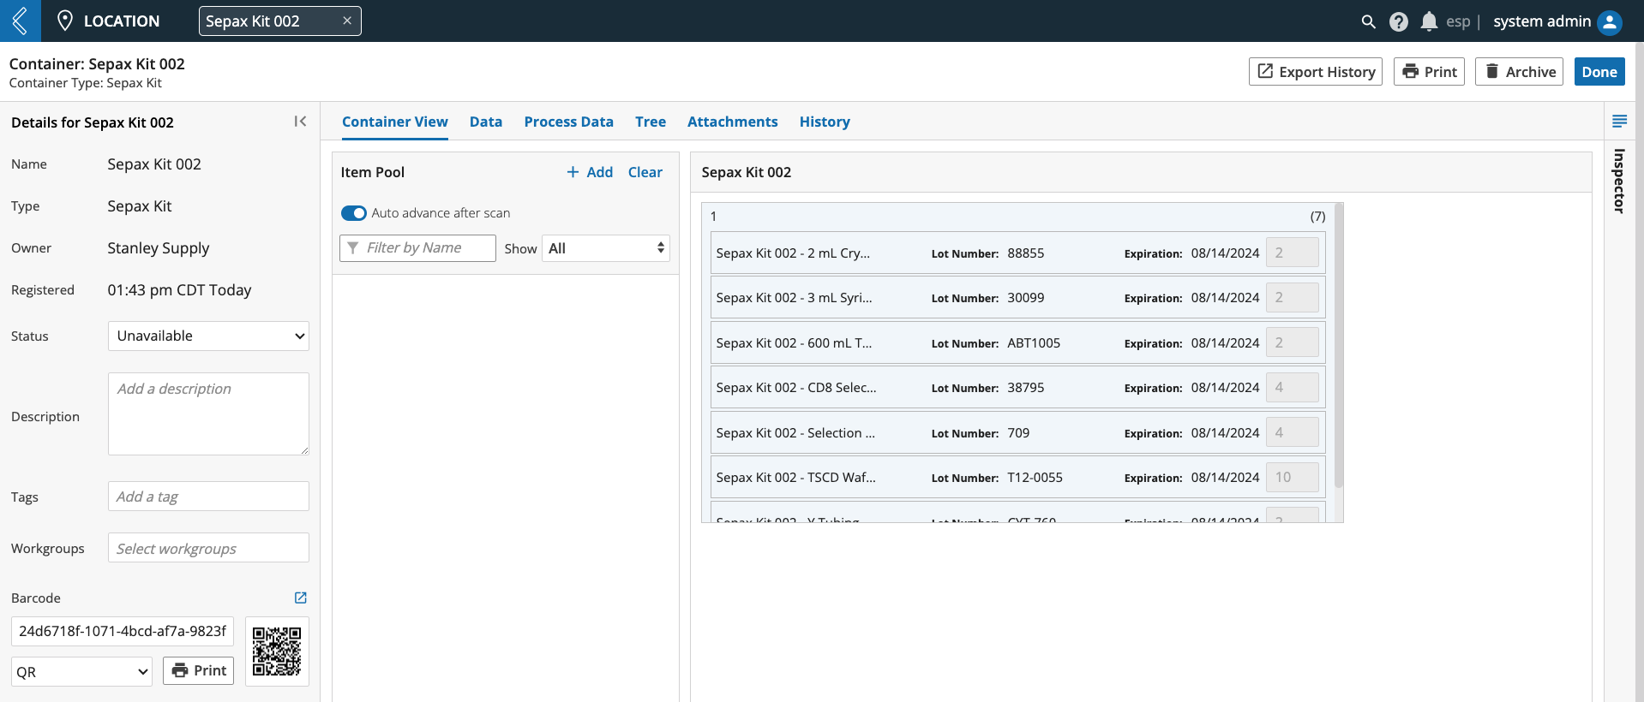Select the Sepax Kit 002 - Selection ... row
Image resolution: width=1644 pixels, height=702 pixels.
1018,432
